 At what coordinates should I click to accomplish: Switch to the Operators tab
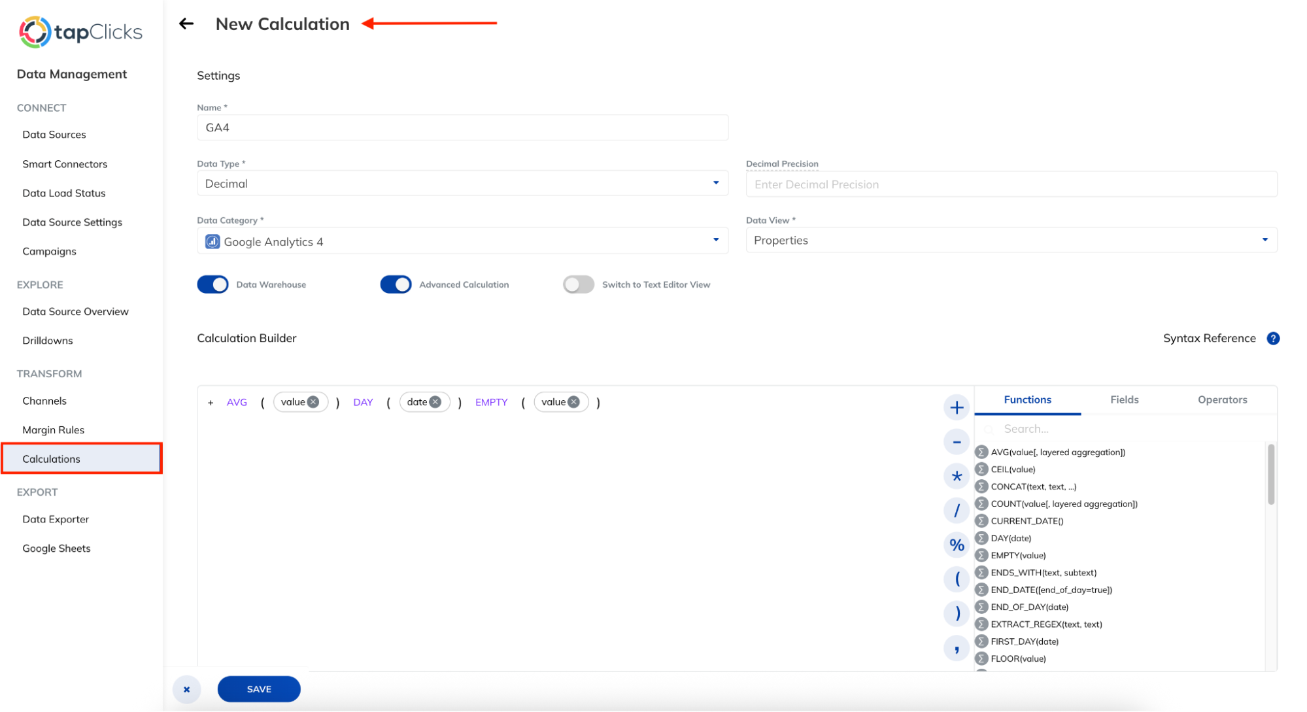(1222, 399)
